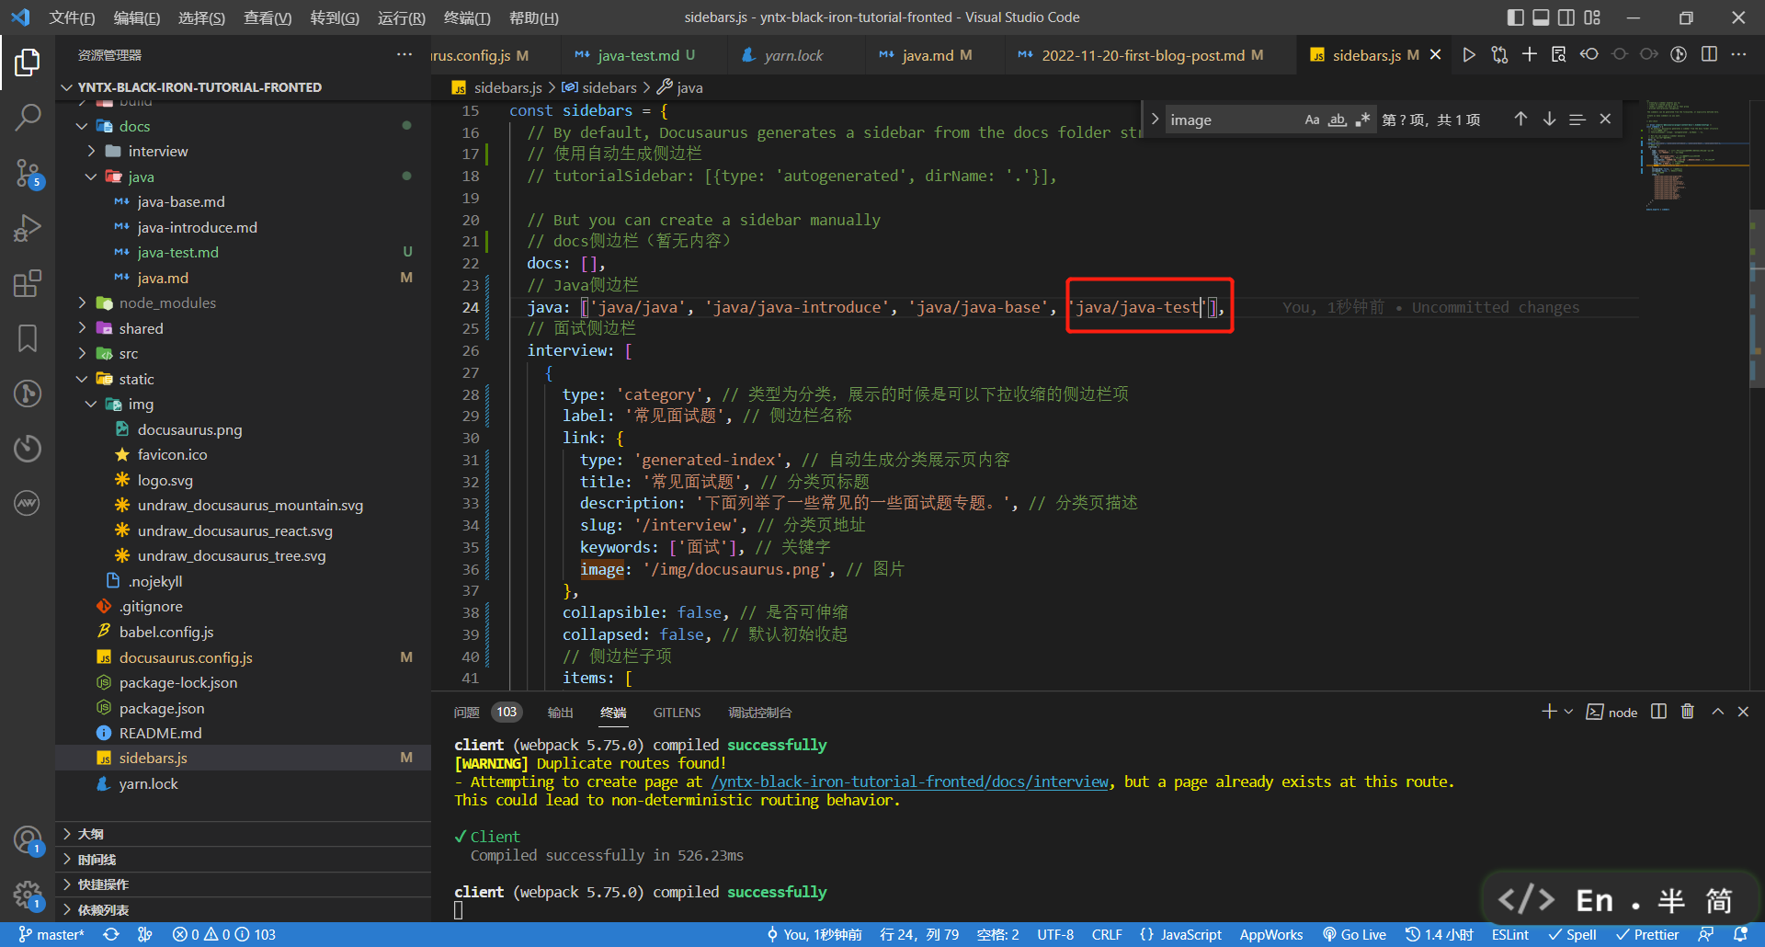This screenshot has width=1765, height=947.
Task: Open notifications bell in status bar
Action: [x=1740, y=934]
